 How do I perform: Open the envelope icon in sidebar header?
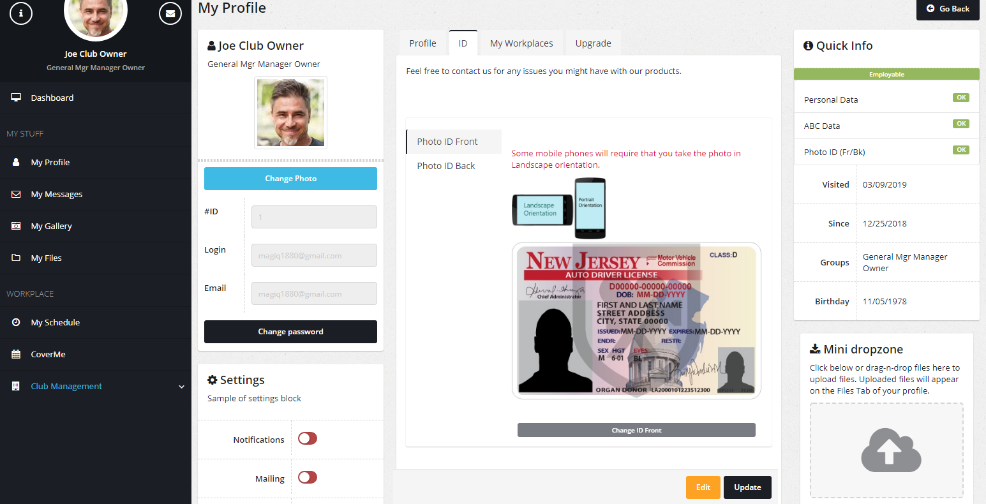click(x=170, y=13)
